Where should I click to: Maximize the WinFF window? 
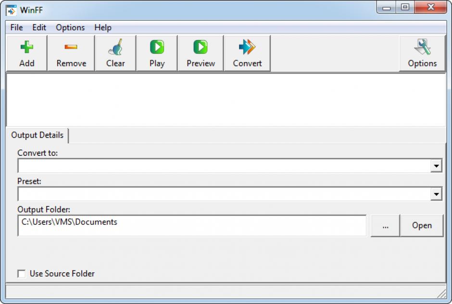[x=405, y=8]
